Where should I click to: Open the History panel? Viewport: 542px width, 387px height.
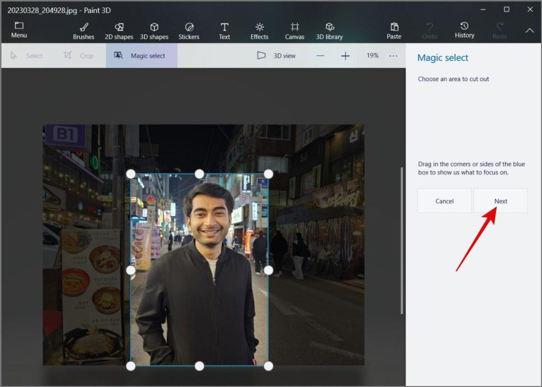(464, 30)
